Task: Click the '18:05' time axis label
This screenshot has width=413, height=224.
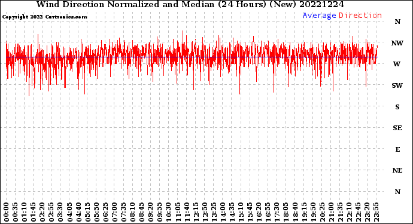Action: (x=286, y=213)
